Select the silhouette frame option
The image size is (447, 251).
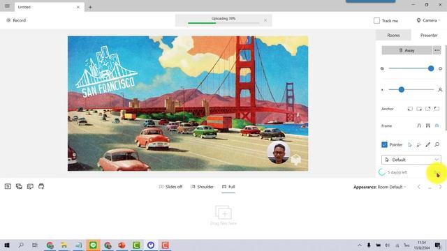point(419,125)
